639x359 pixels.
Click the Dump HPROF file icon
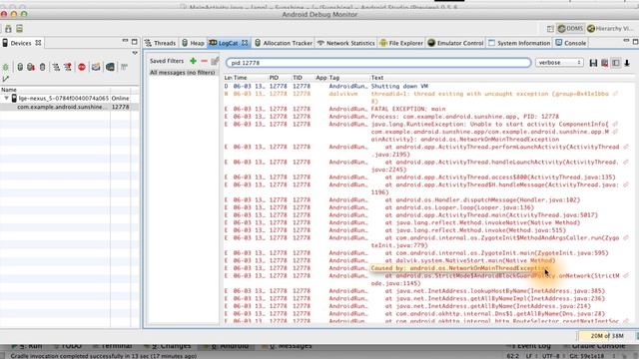click(31, 67)
